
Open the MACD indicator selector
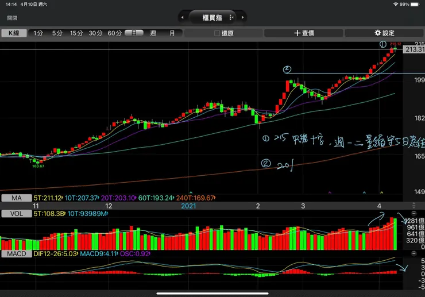coord(17,254)
